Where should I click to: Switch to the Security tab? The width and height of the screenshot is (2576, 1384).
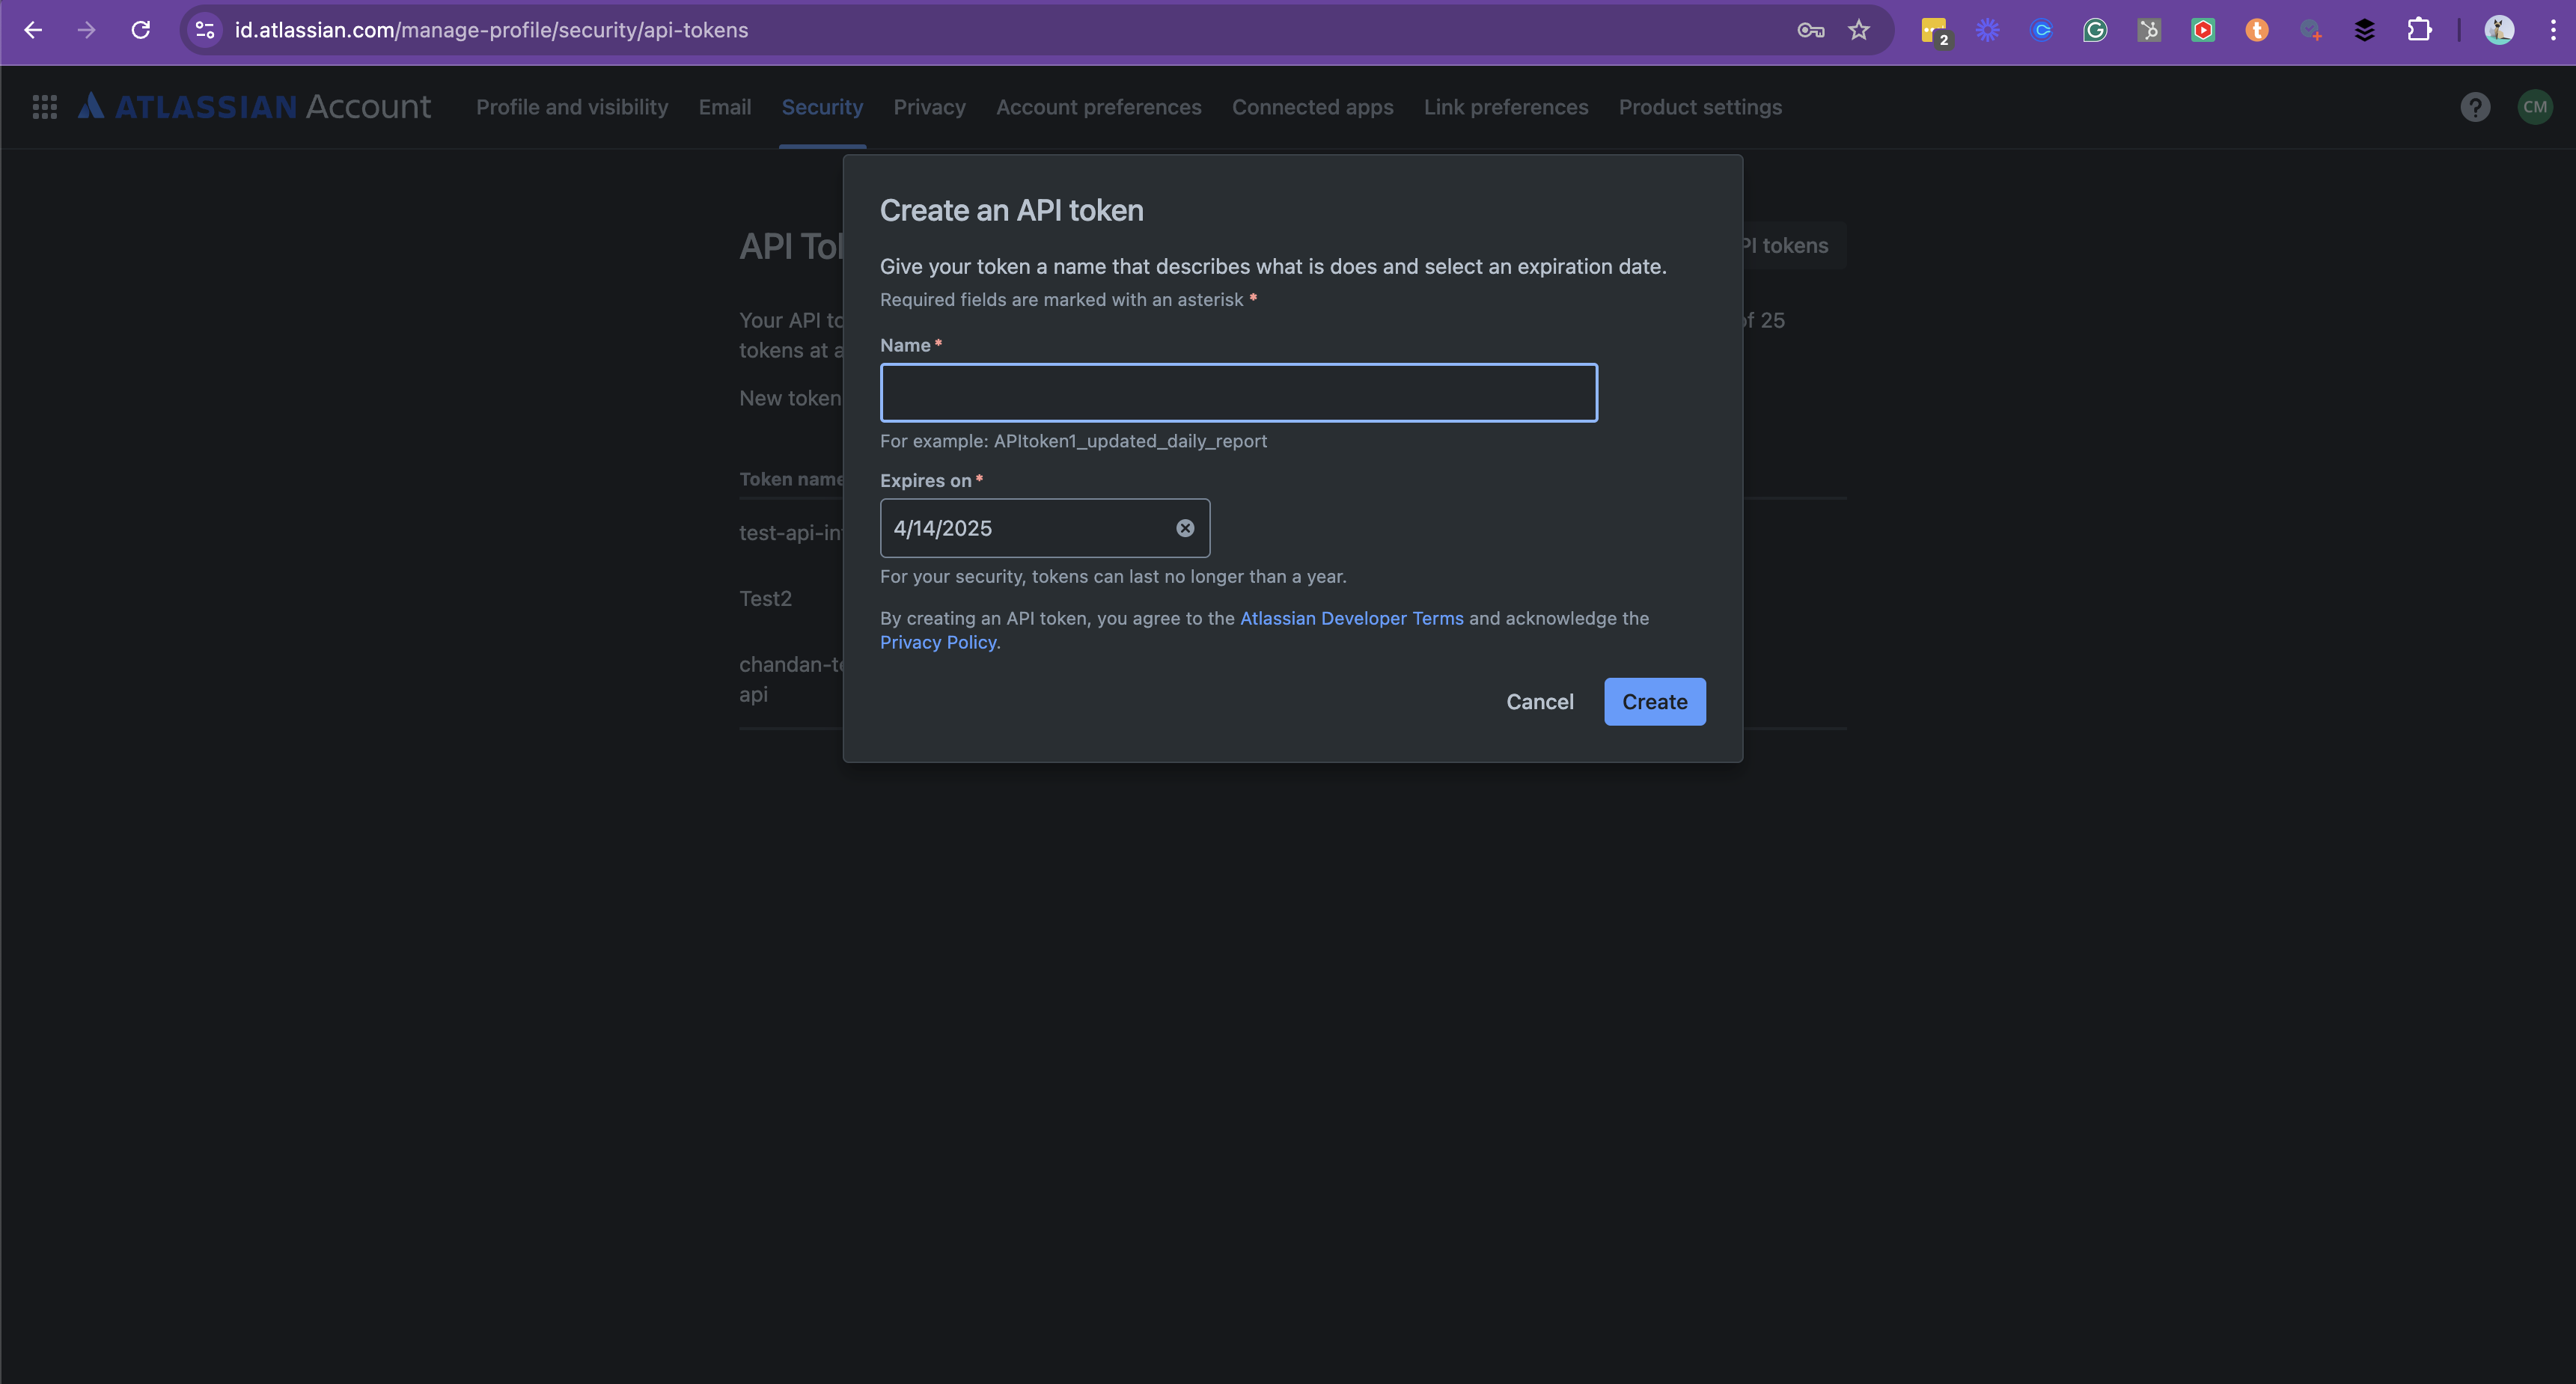821,107
